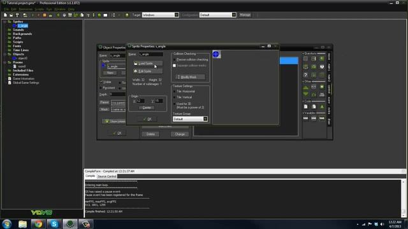
Task: Click the Manage configurations button
Action: click(x=245, y=15)
